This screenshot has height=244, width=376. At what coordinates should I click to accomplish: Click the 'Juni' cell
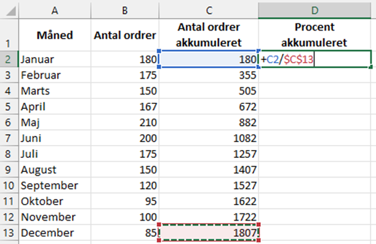pyautogui.click(x=55, y=138)
